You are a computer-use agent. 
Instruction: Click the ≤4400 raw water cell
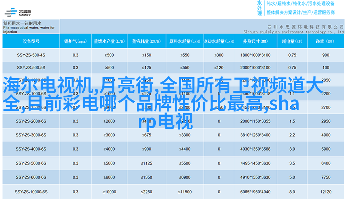(x=185, y=149)
